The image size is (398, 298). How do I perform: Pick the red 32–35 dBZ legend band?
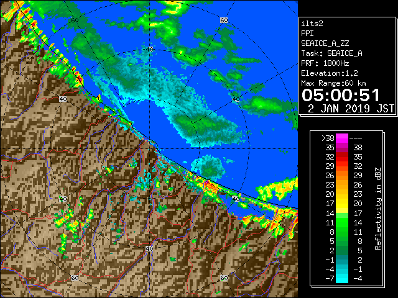pyautogui.click(x=342, y=157)
